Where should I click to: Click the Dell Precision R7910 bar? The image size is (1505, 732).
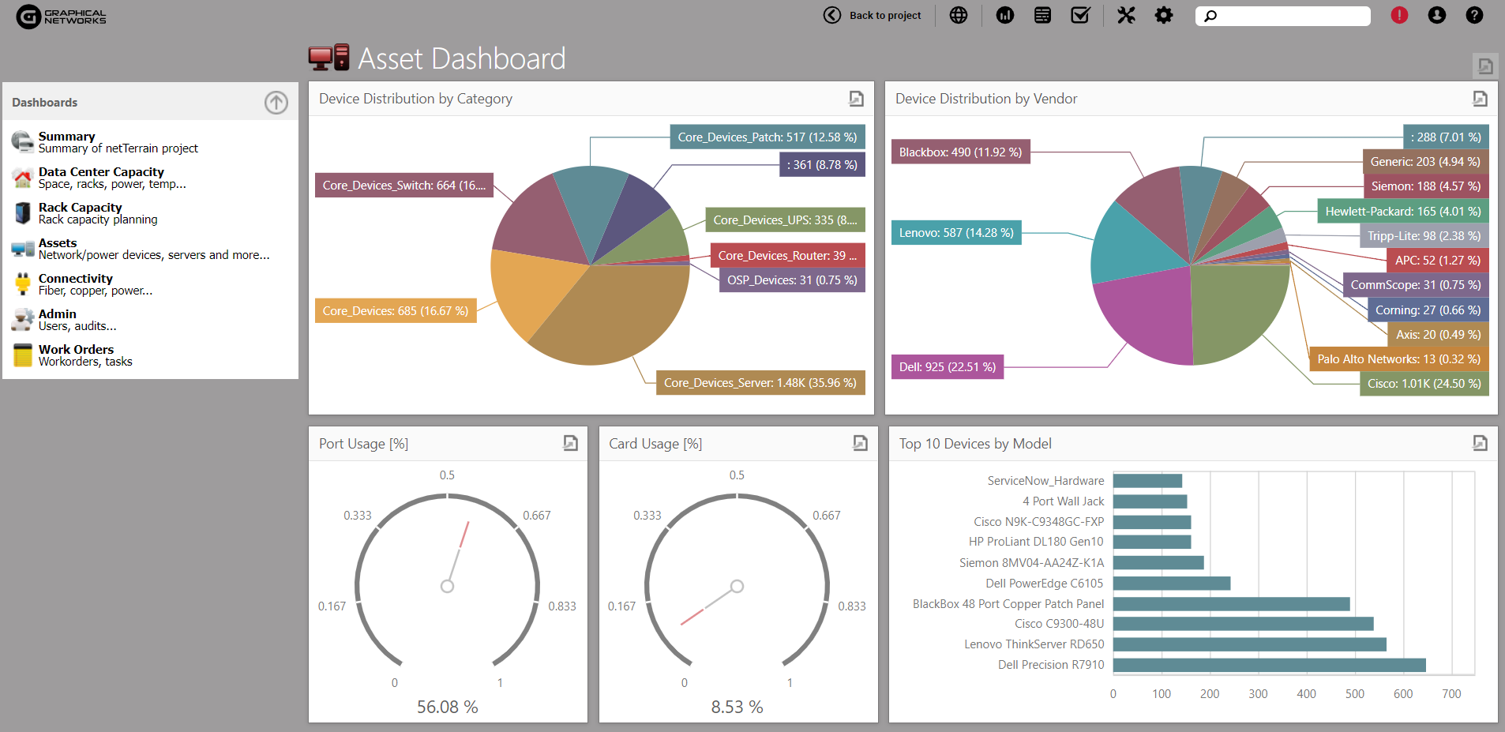click(x=1269, y=665)
